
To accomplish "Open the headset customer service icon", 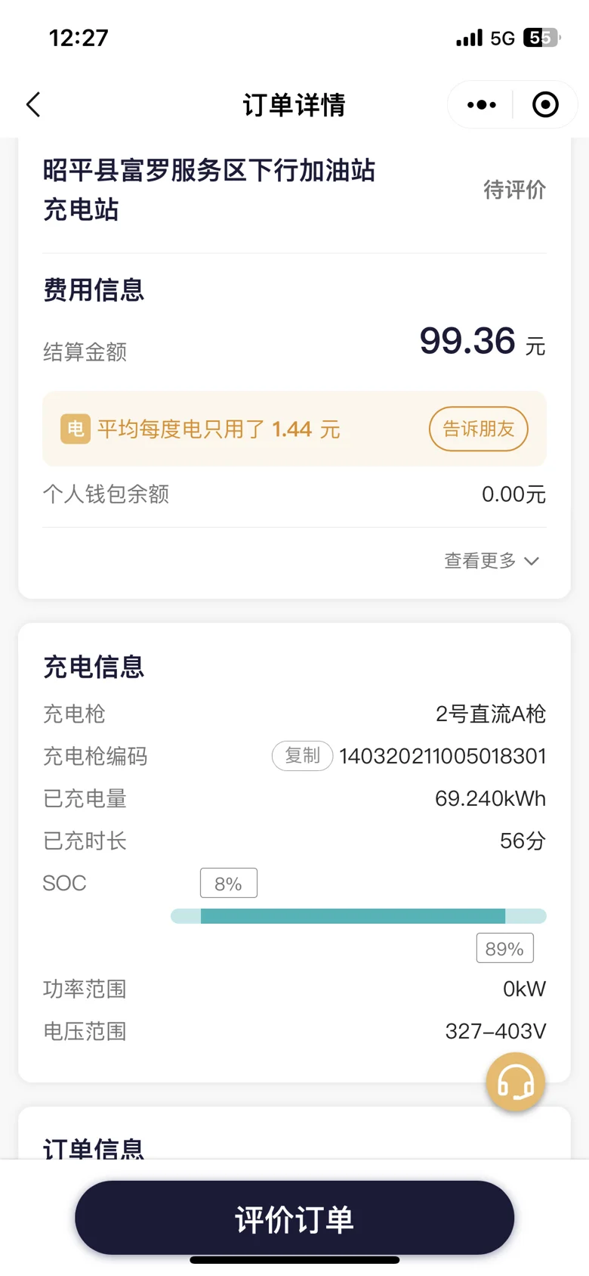I will [516, 1082].
